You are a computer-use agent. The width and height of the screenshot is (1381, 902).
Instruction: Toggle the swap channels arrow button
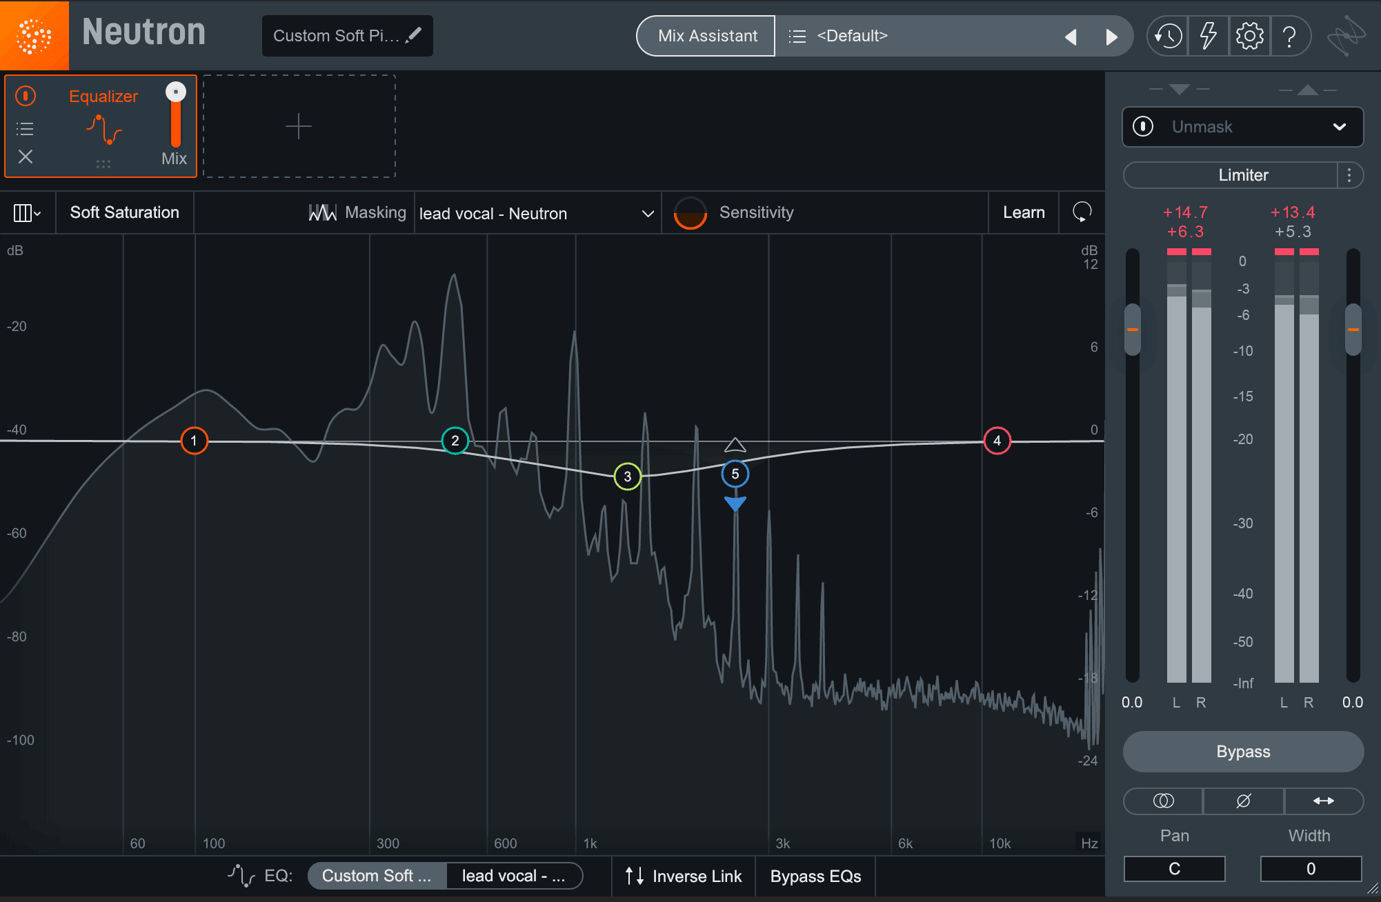[1323, 801]
